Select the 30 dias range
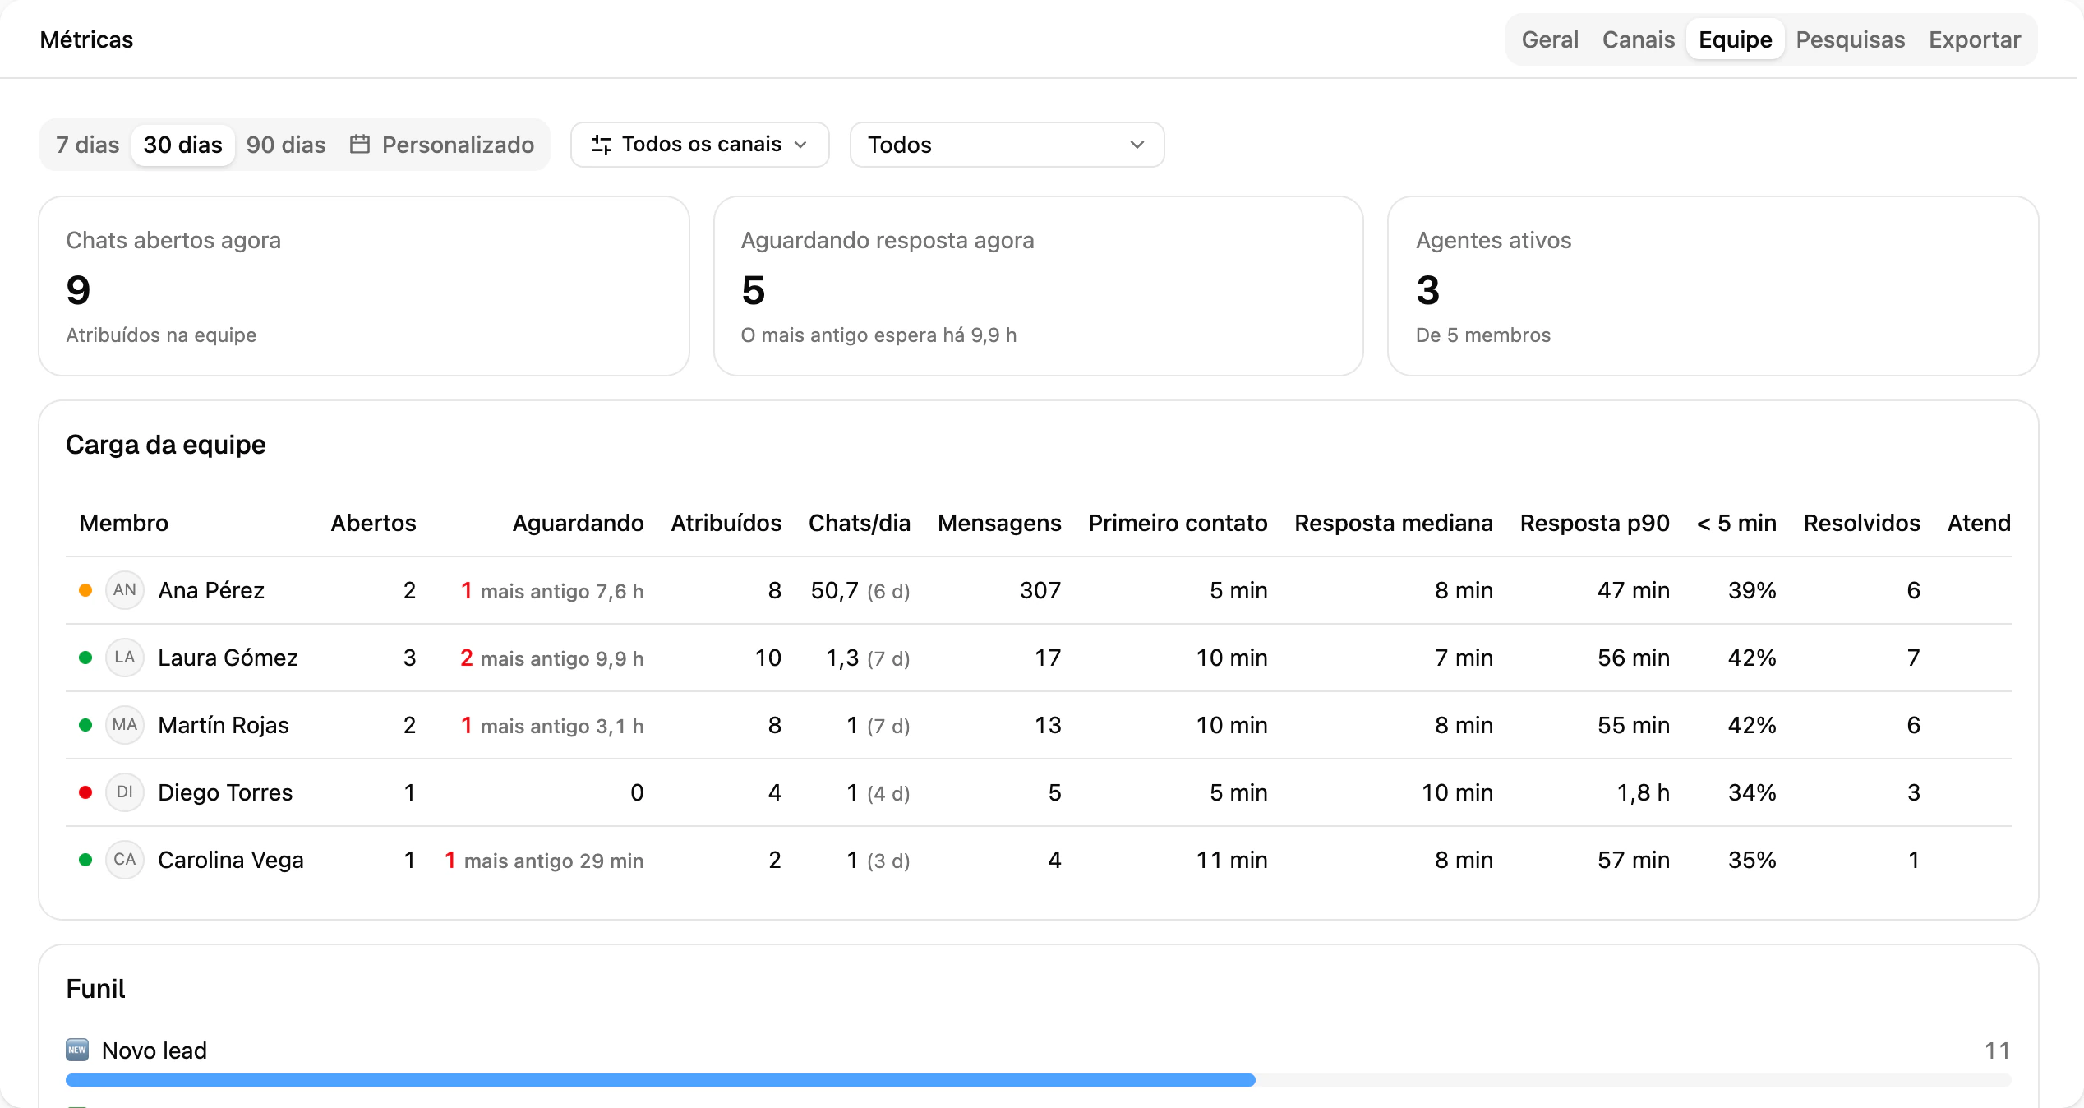The image size is (2084, 1108). click(182, 145)
